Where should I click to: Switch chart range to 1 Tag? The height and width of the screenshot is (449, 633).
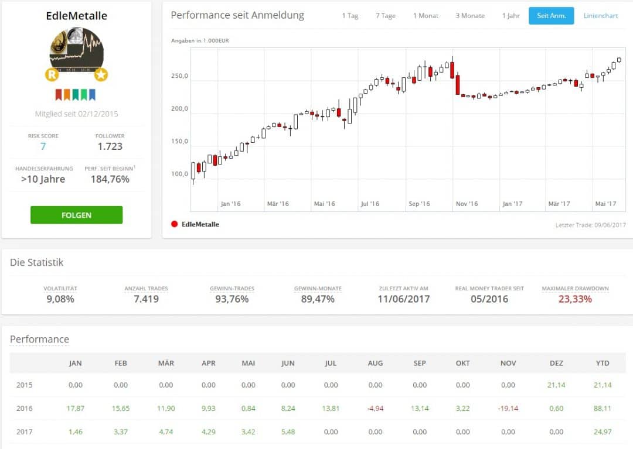coord(350,16)
